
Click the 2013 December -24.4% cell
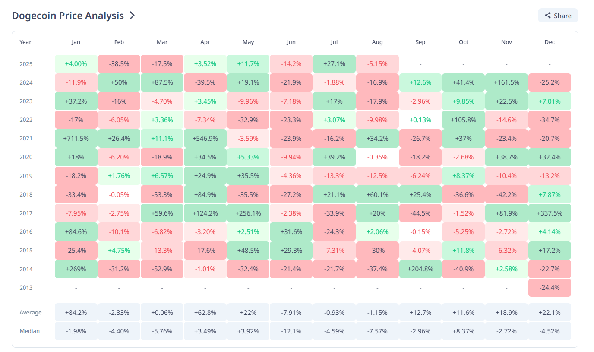tap(550, 288)
